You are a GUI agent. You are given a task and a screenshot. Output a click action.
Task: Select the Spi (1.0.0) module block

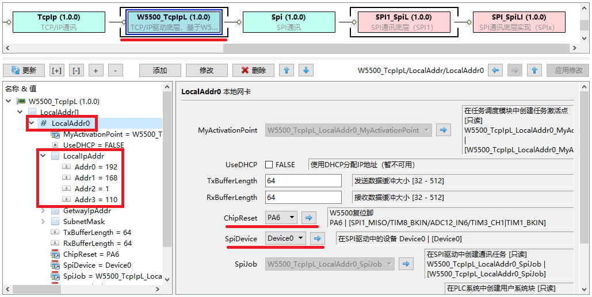[289, 22]
